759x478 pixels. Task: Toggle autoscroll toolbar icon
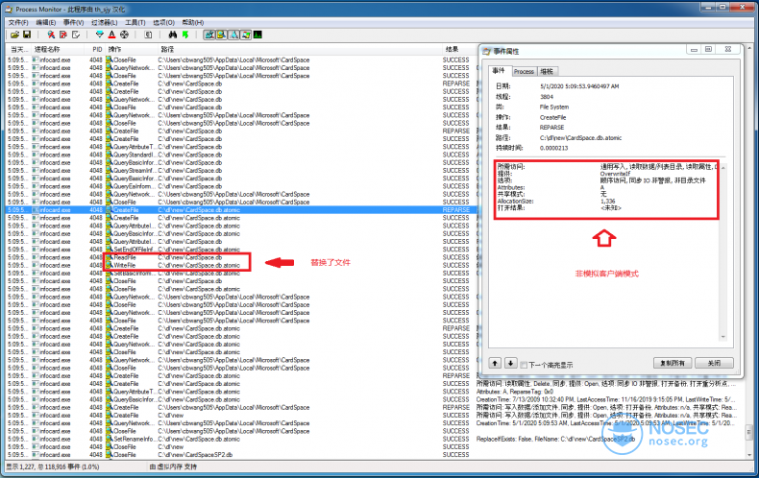click(x=63, y=35)
